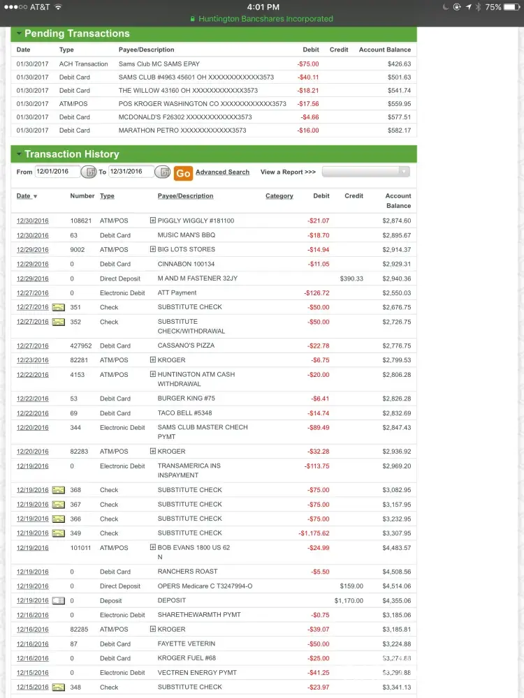Select SAMS CLUB MASTER CHECH PYMT description
The width and height of the screenshot is (524, 698).
pyautogui.click(x=203, y=432)
